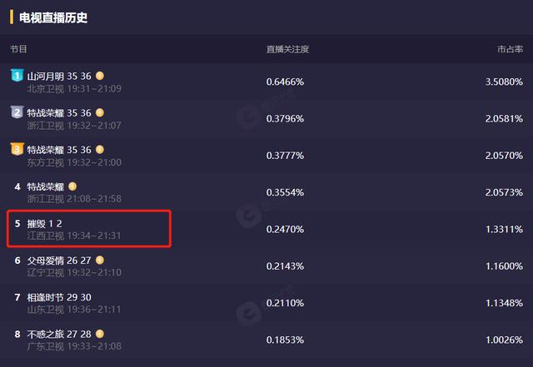Click the gold coin icon beside 山河月明 35 36
The image size is (533, 367).
click(x=100, y=76)
